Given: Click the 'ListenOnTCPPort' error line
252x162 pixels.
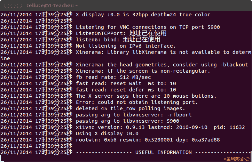Looking at the screenshot, I should coord(84,33).
